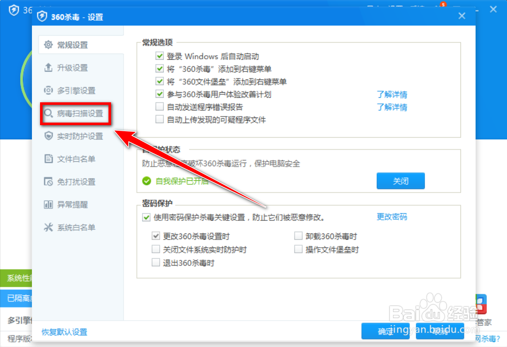Click the green check icon for 自我保护已开启
The width and height of the screenshot is (507, 347).
pyautogui.click(x=147, y=181)
